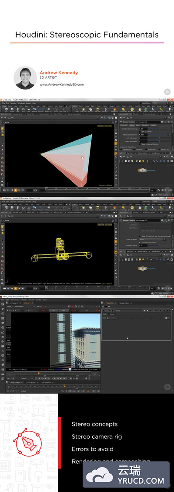Viewport: 174px width, 492px height.
Task: Choose the Draw Curve shelf tool in the top Houdini window
Action: (x=63, y=109)
